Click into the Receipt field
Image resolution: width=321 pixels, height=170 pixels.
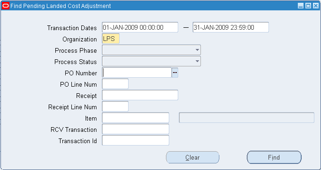[140, 95]
